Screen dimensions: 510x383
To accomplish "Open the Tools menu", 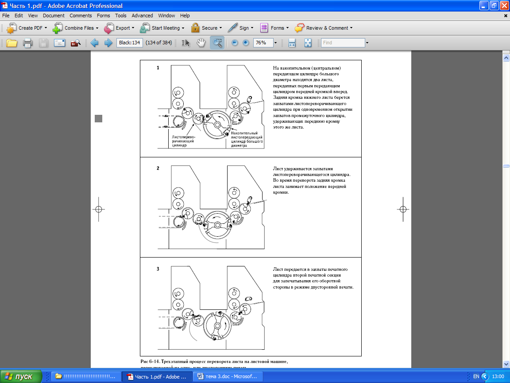I will tap(121, 16).
